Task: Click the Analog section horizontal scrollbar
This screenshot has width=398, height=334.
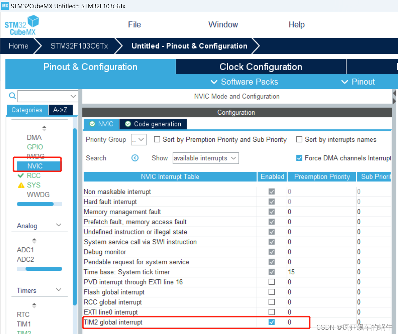Action: [44, 269]
